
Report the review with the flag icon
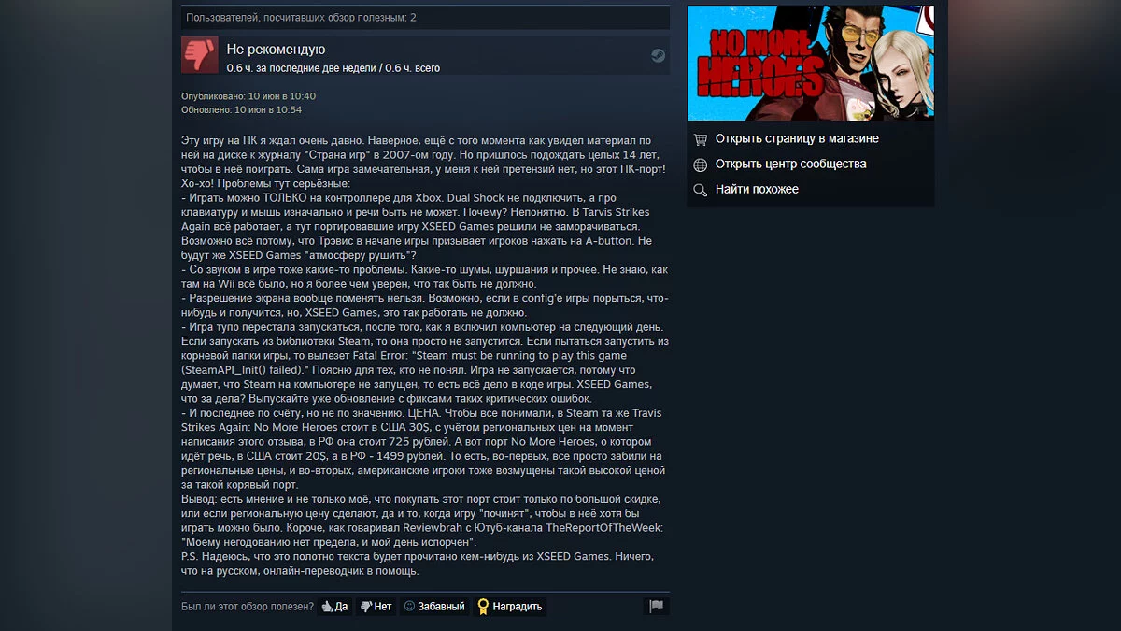[657, 606]
